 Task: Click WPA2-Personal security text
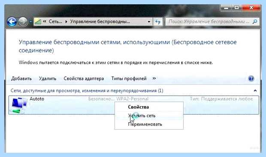click(132, 99)
